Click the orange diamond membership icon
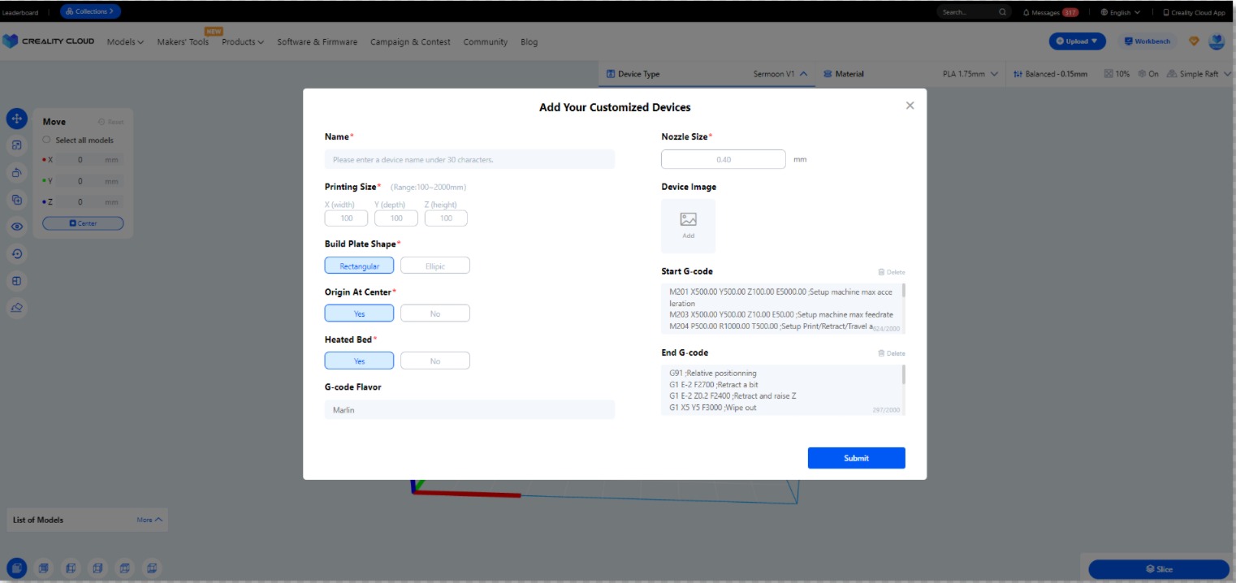The height and width of the screenshot is (583, 1236). click(1194, 41)
